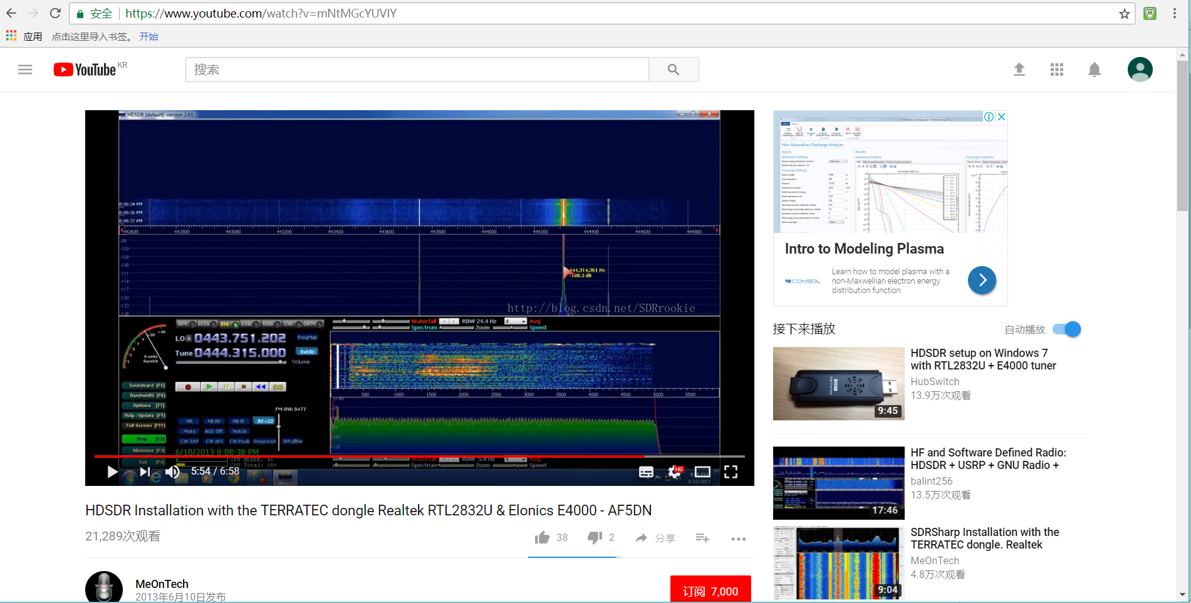1191x603 pixels.
Task: Open the Intro to Modeling Plasma ad title
Action: click(864, 249)
